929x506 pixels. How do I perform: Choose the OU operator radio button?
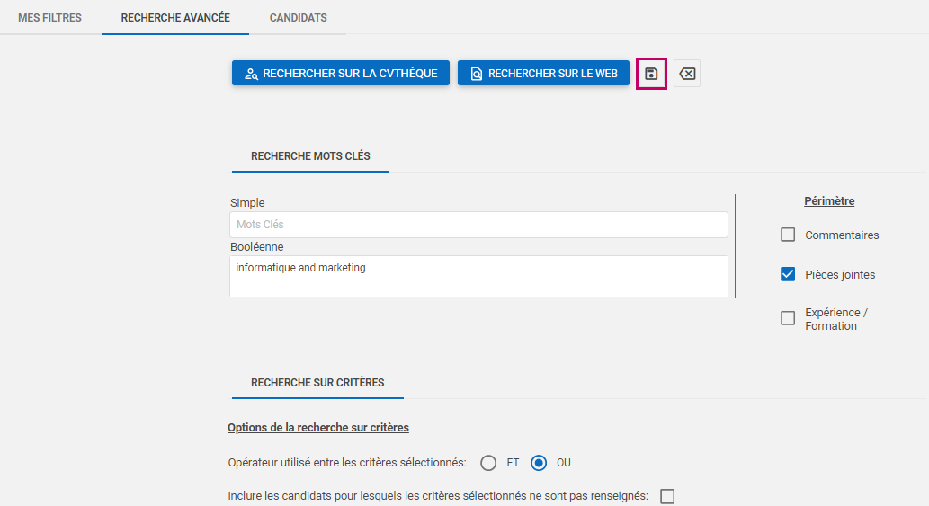[539, 463]
